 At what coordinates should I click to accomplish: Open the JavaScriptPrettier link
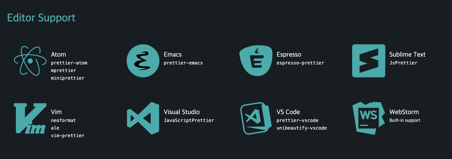click(x=189, y=120)
